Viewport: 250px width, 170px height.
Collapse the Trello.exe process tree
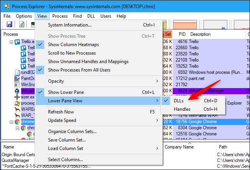(x=11, y=42)
